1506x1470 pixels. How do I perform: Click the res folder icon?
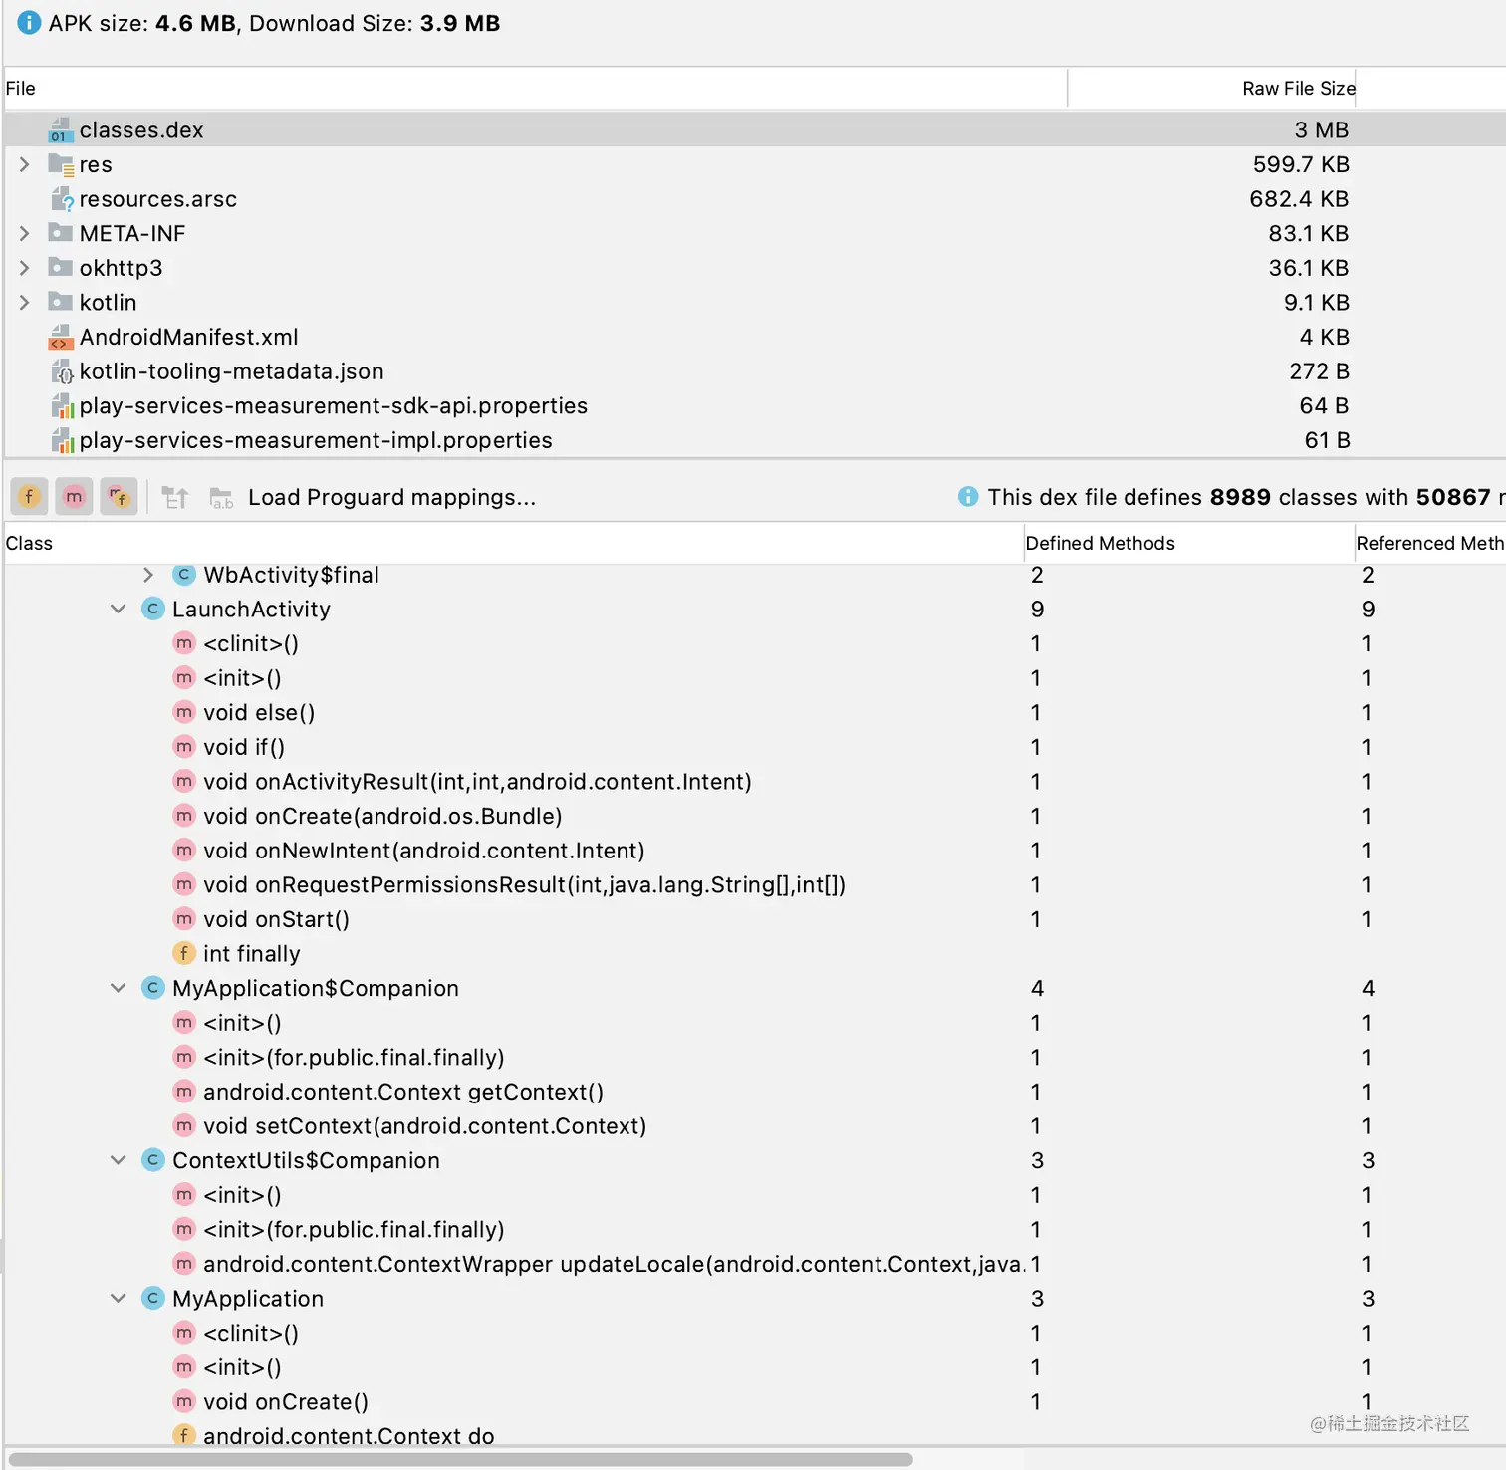point(61,164)
